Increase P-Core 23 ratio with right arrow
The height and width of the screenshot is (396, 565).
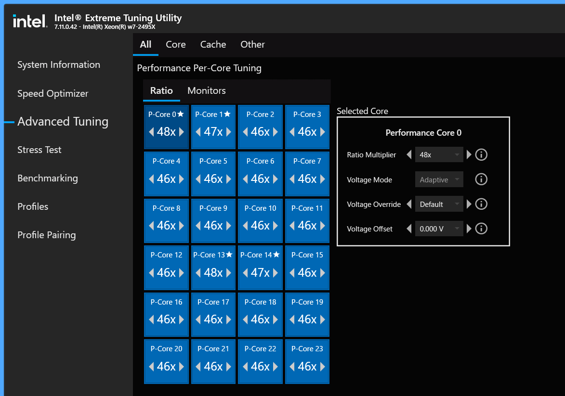click(322, 367)
